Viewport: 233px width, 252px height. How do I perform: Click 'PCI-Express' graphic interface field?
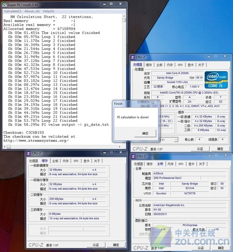190,225
